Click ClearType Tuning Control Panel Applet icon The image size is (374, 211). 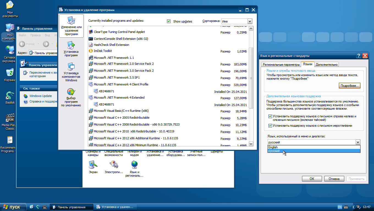(x=91, y=32)
